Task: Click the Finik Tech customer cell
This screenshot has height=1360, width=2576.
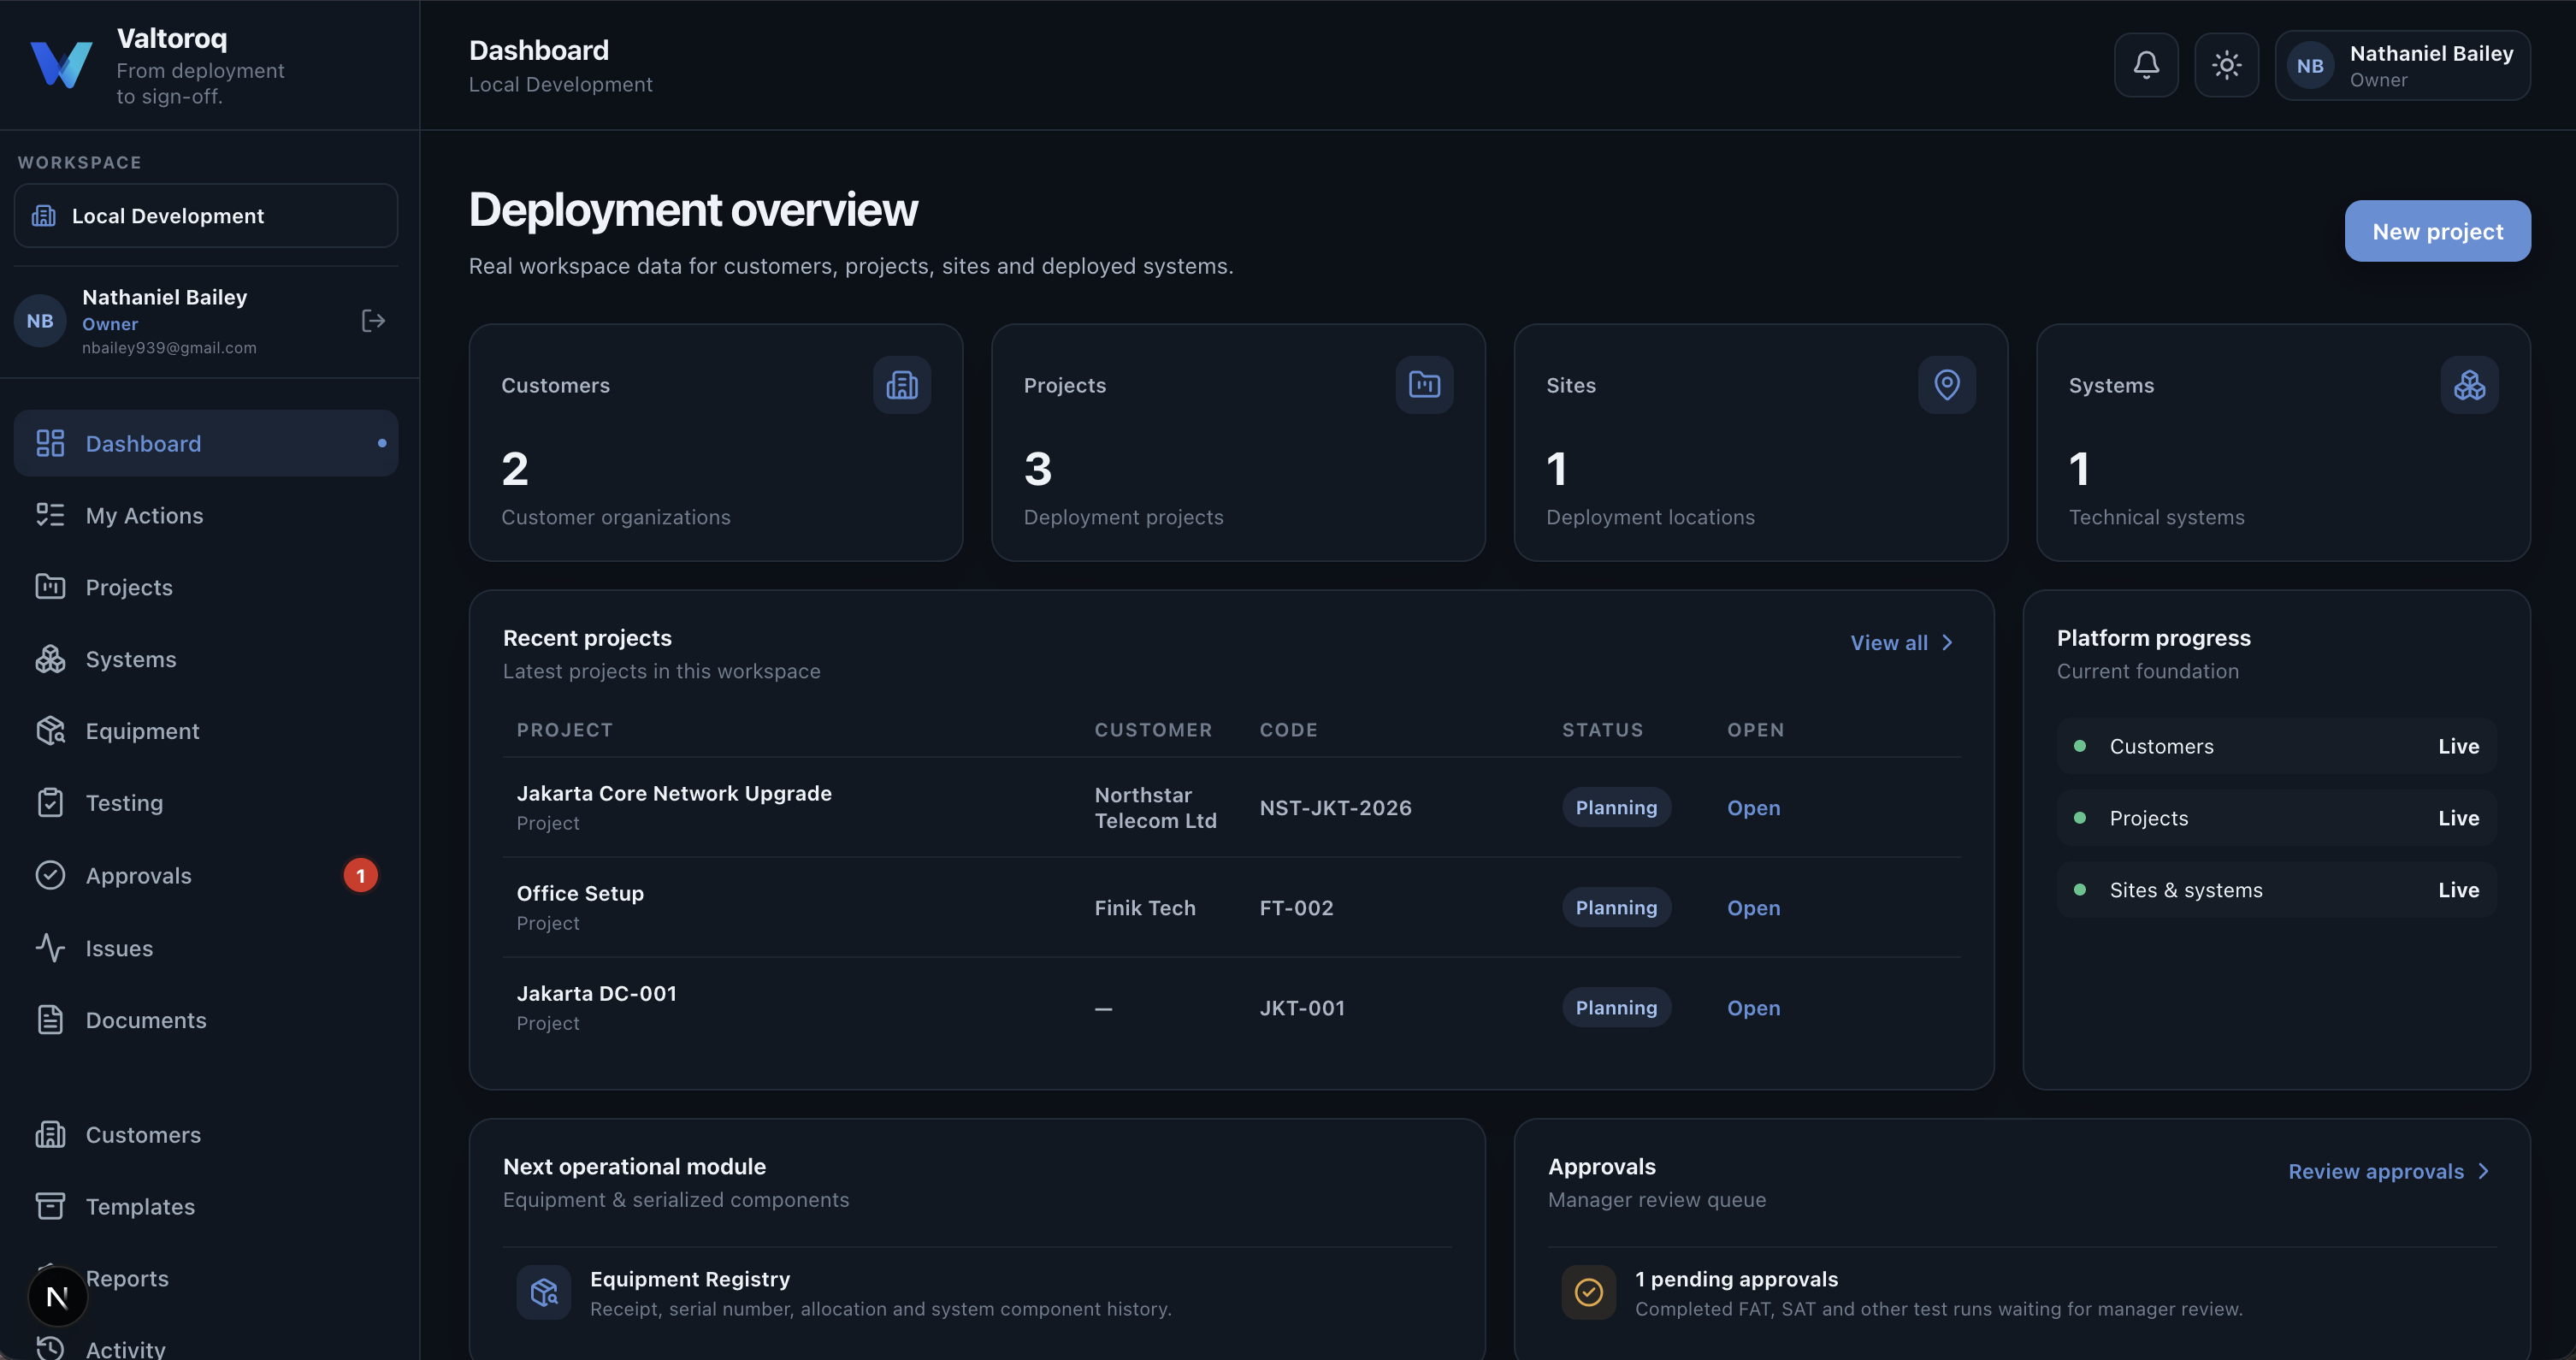Action: pos(1145,908)
